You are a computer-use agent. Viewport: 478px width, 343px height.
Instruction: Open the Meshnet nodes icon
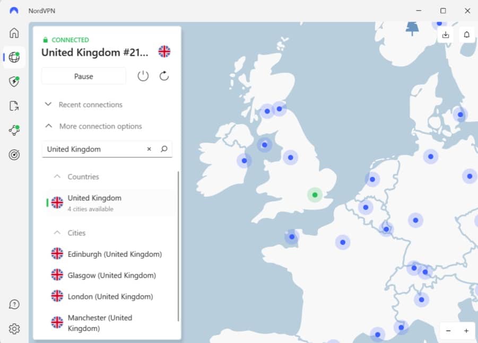(14, 130)
